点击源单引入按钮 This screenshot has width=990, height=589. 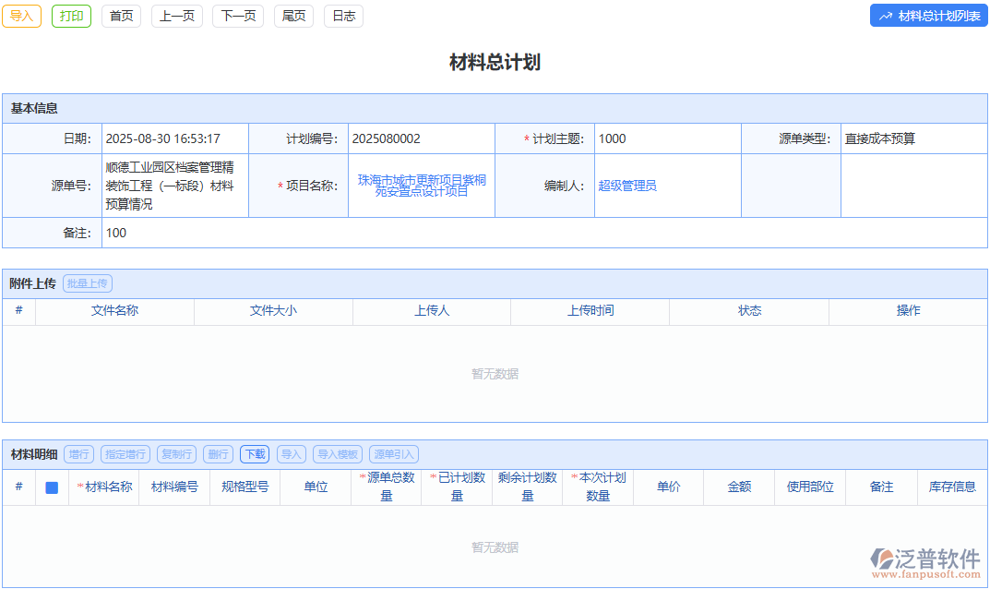pyautogui.click(x=395, y=453)
